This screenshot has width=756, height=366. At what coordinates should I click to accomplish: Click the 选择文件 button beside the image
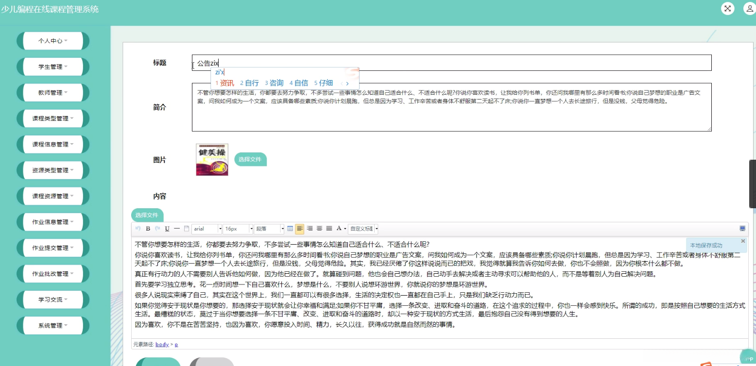(x=250, y=159)
